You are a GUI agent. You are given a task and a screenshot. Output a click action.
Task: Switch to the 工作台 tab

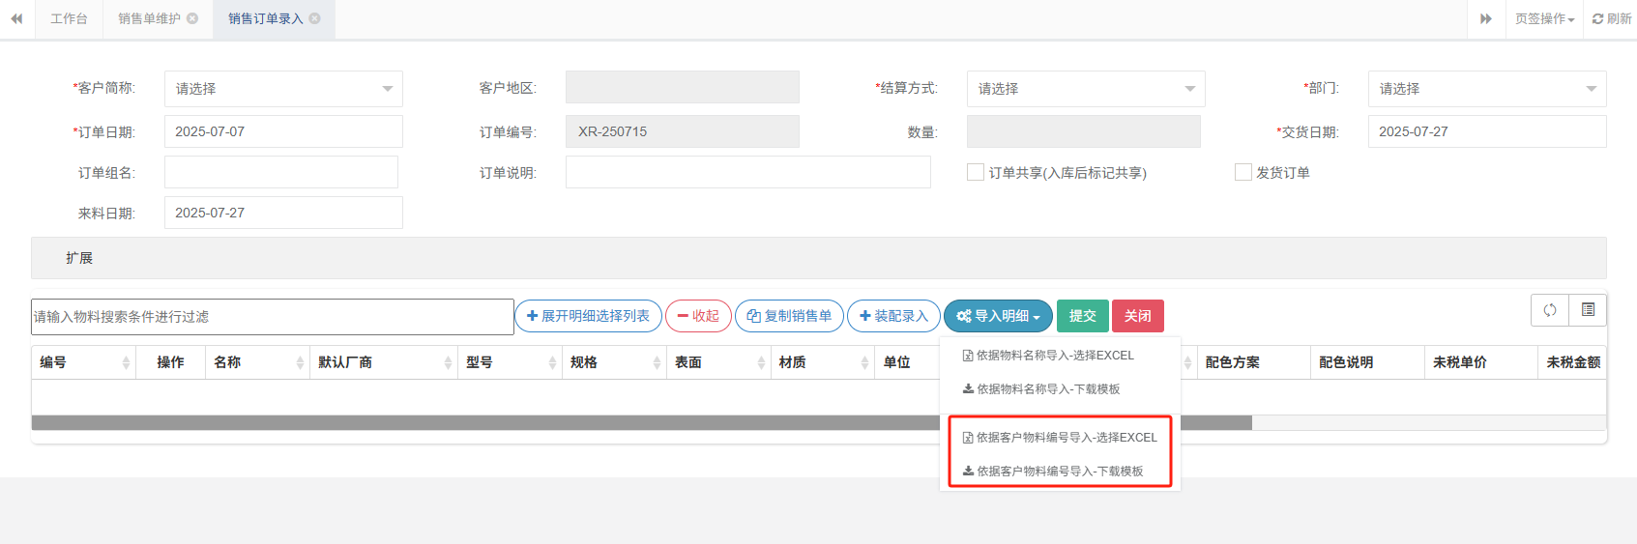tap(69, 19)
